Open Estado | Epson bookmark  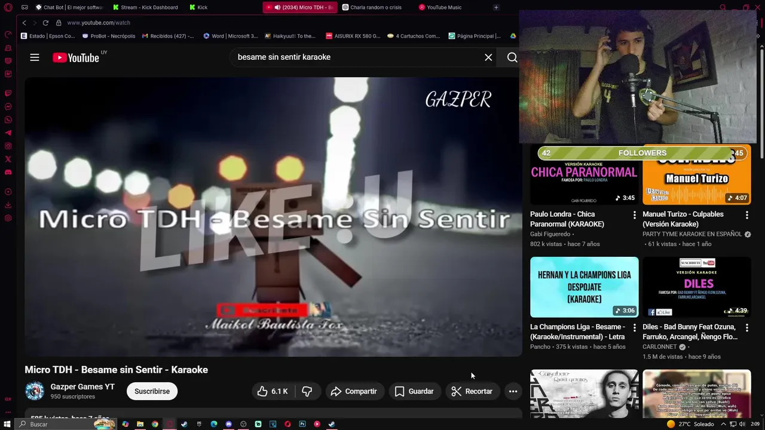[48, 36]
